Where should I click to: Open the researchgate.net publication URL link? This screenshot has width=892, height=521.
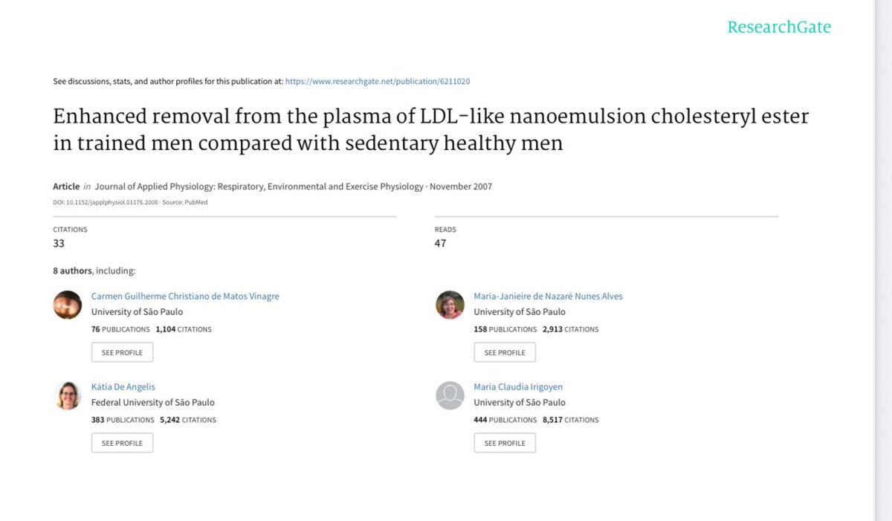tap(377, 81)
